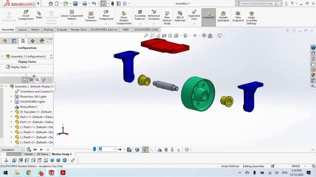Switch to the 3D Views tab
The width and height of the screenshot is (316, 177).
pyautogui.click(x=42, y=154)
